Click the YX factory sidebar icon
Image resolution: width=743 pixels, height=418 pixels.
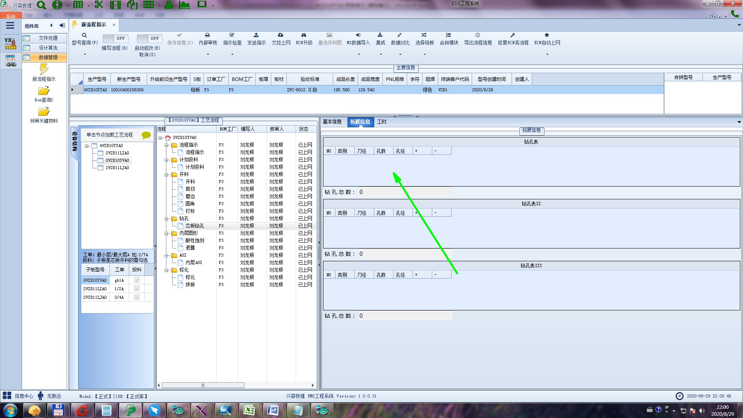pos(10,43)
